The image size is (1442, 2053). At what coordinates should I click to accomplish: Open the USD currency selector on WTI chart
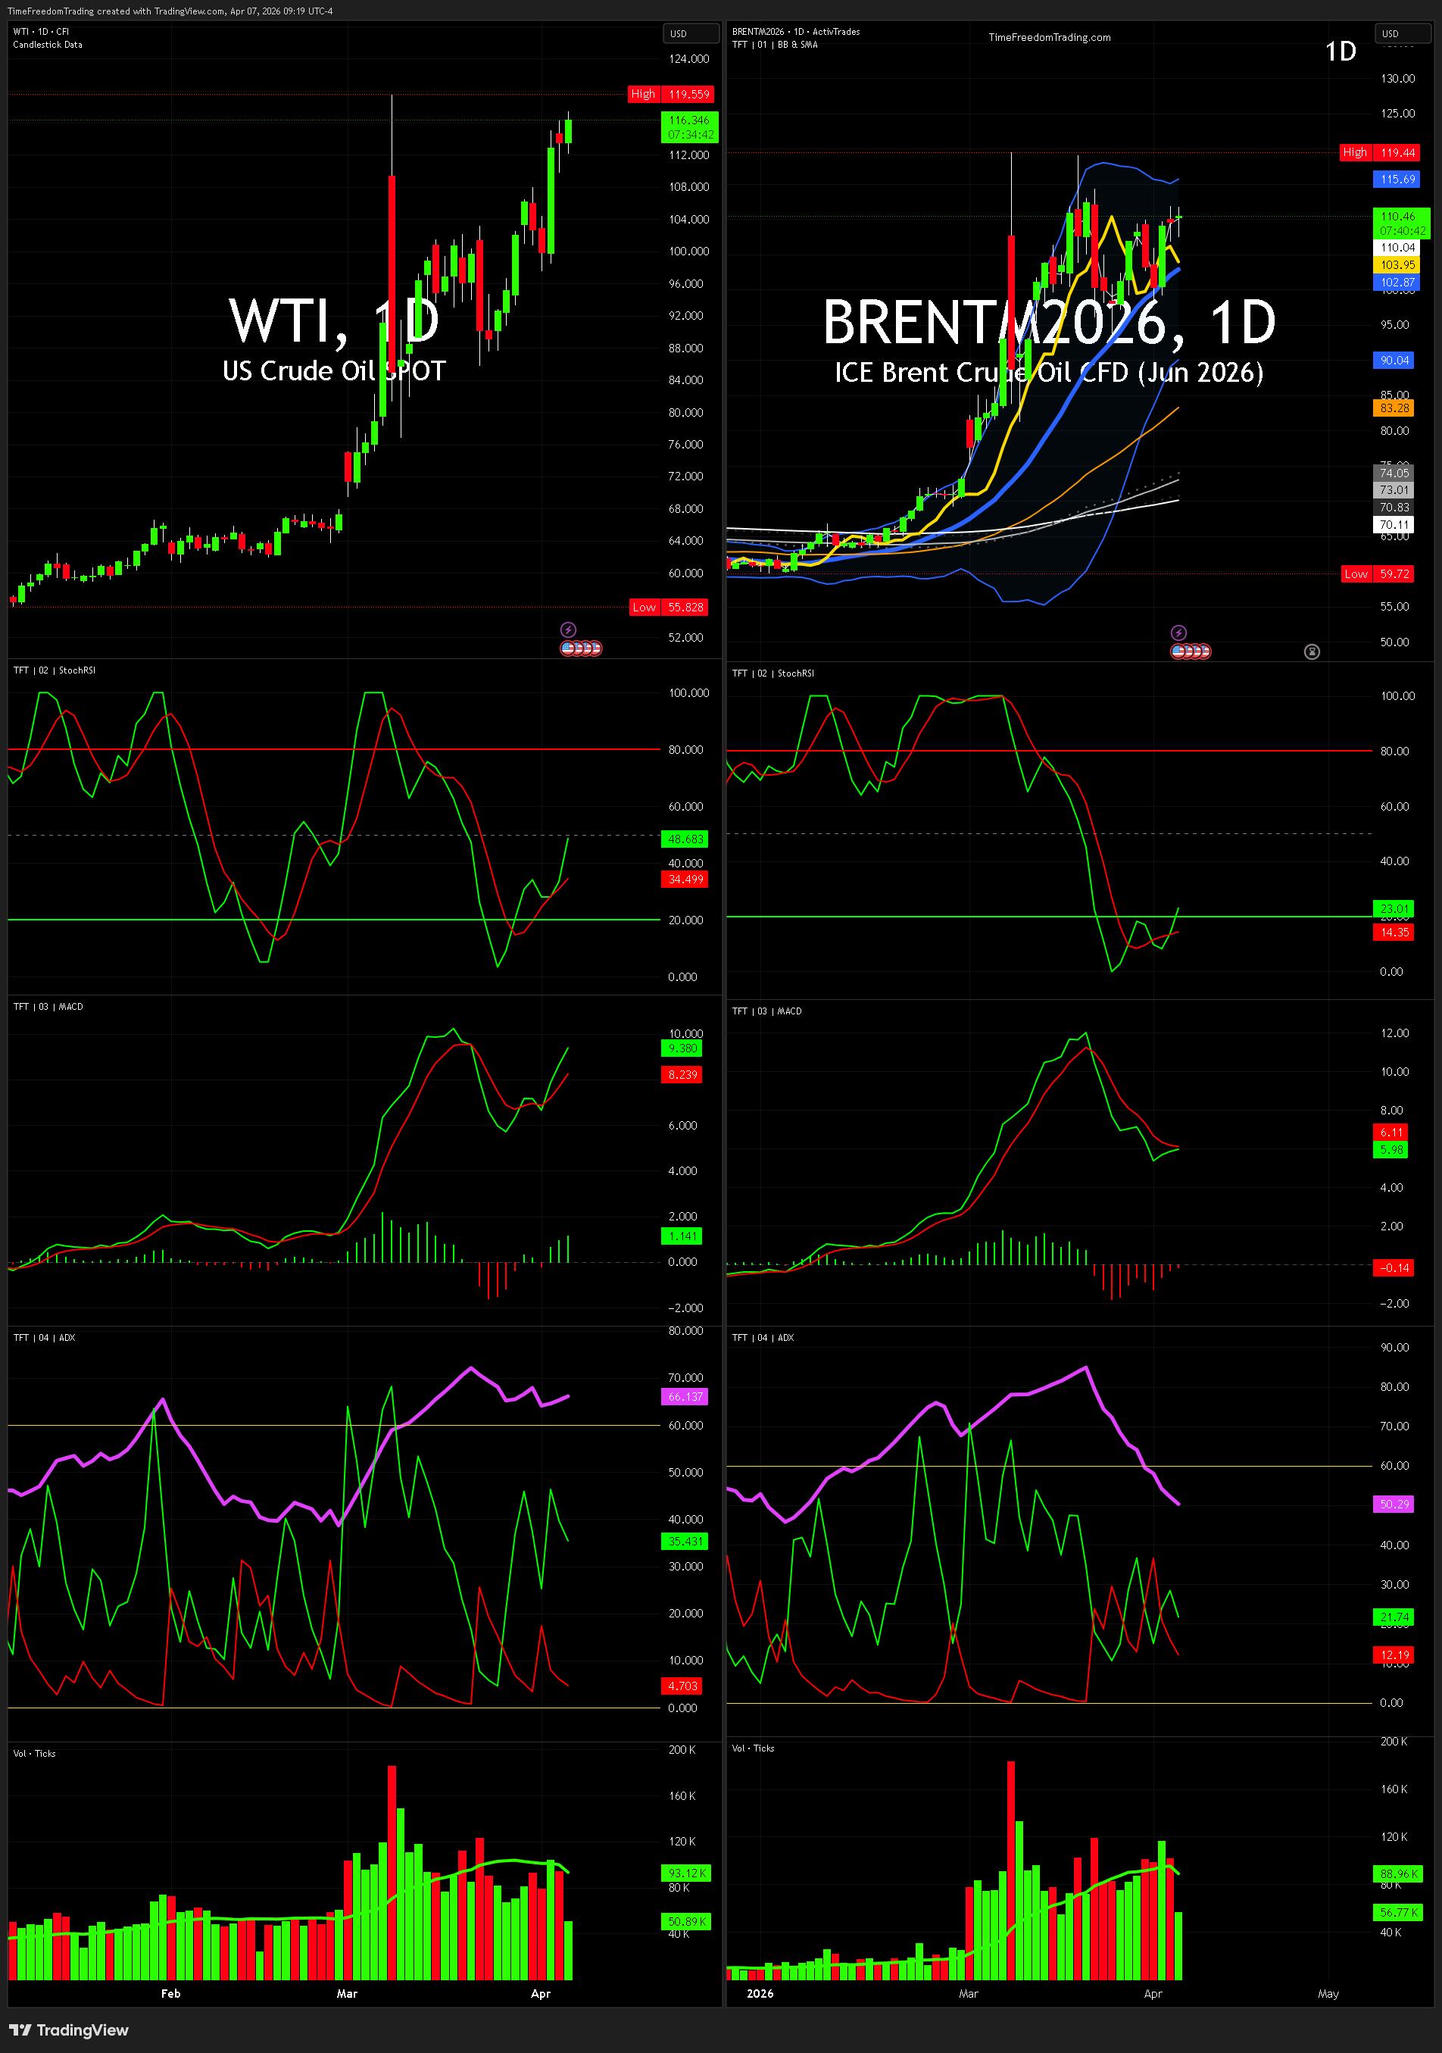[689, 34]
